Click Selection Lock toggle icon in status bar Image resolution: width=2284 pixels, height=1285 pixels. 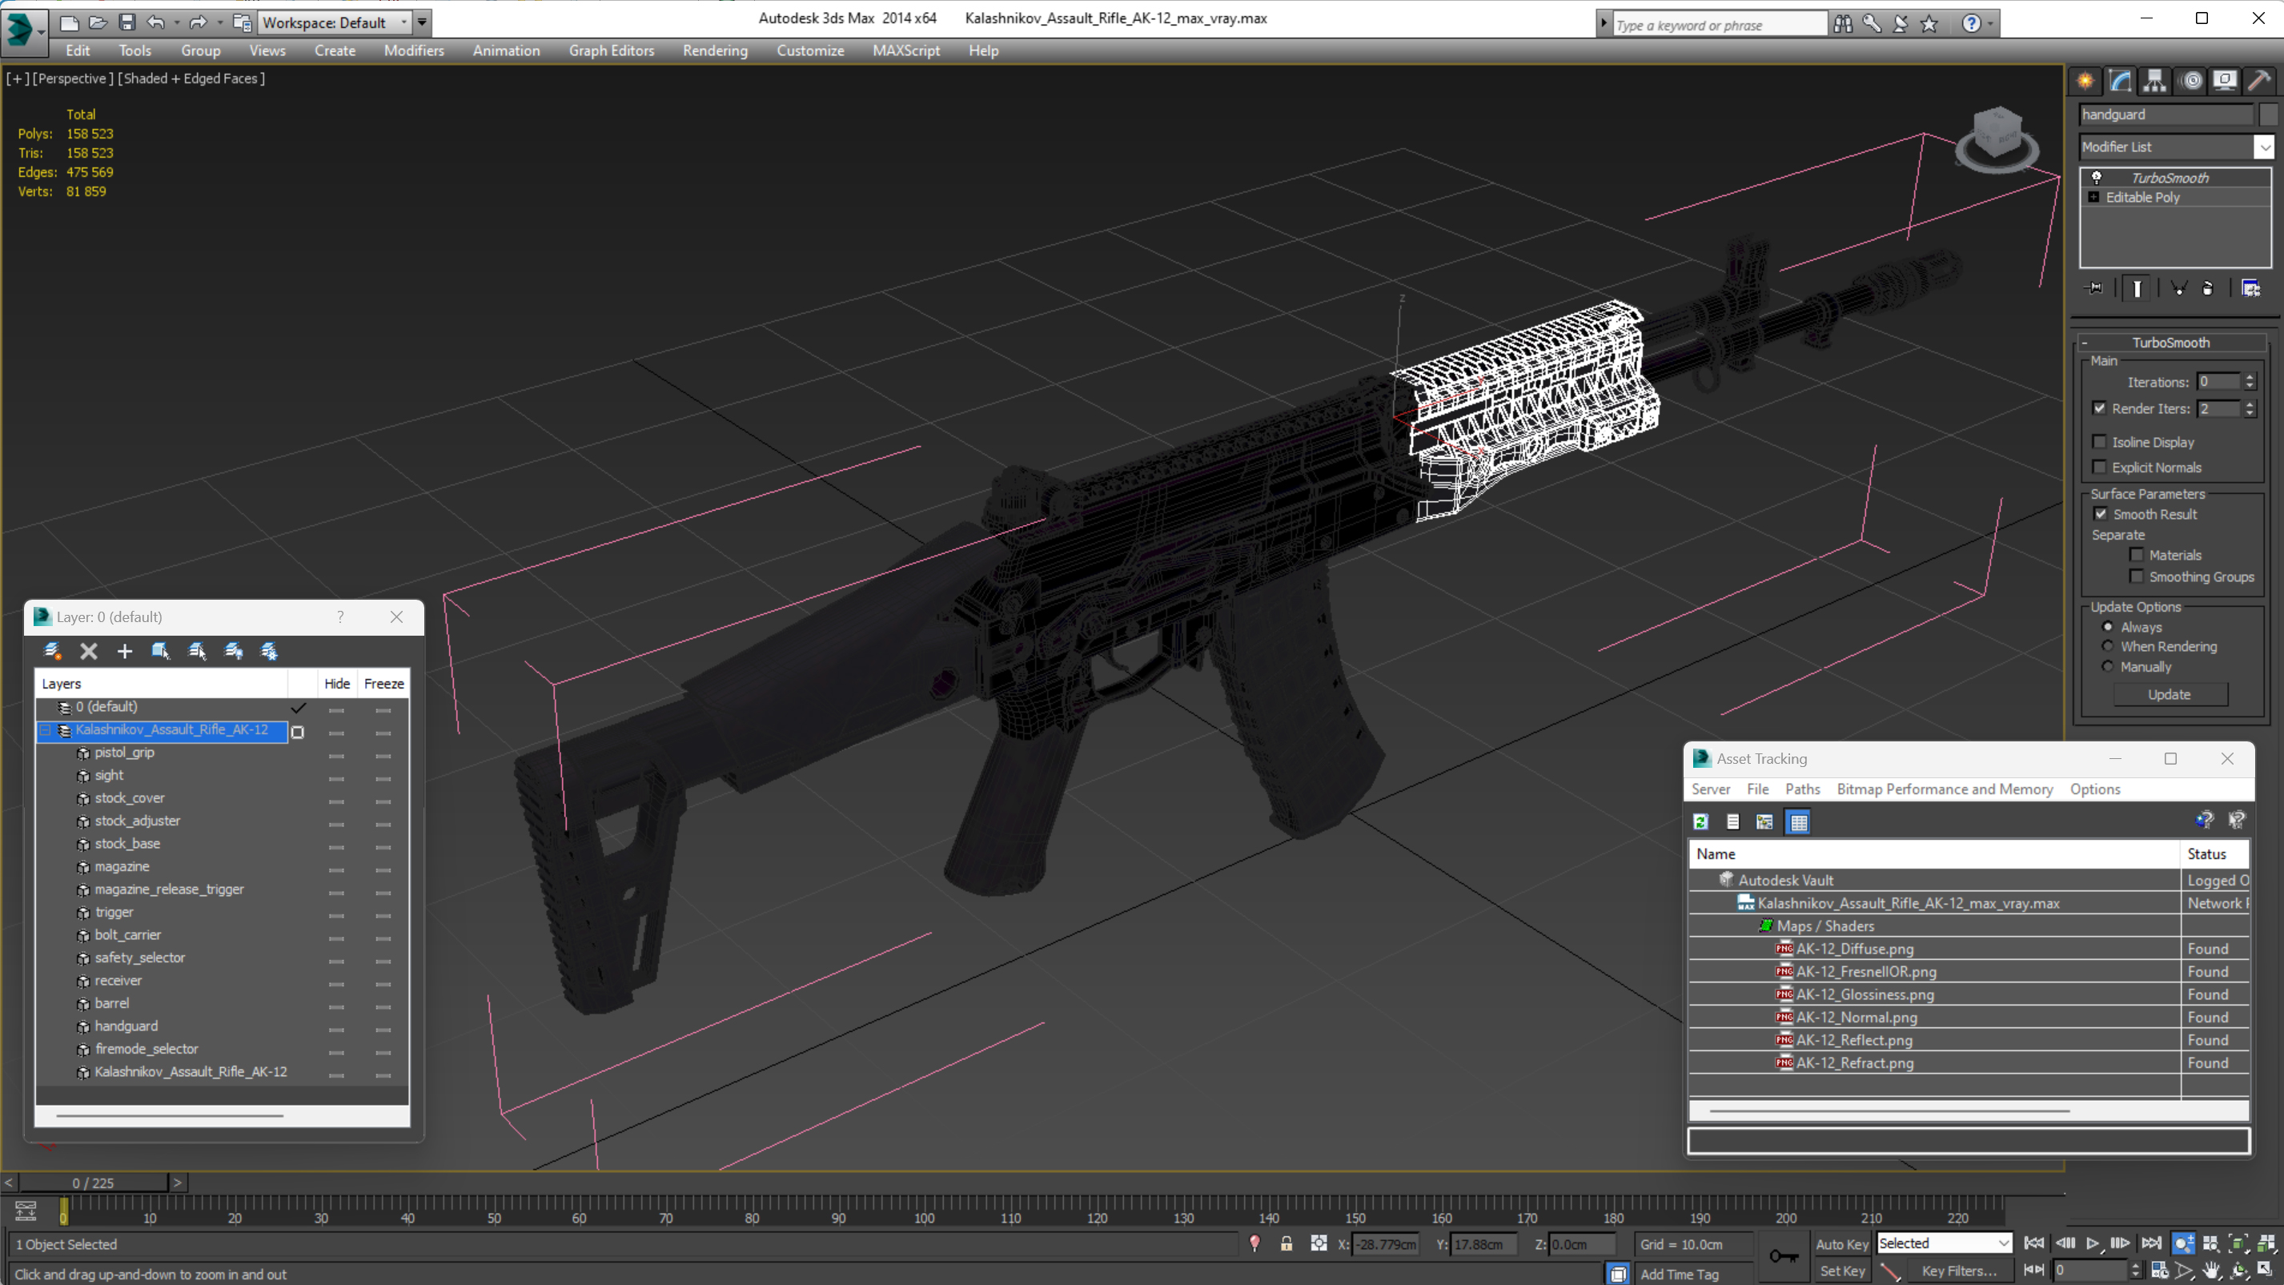1287,1244
